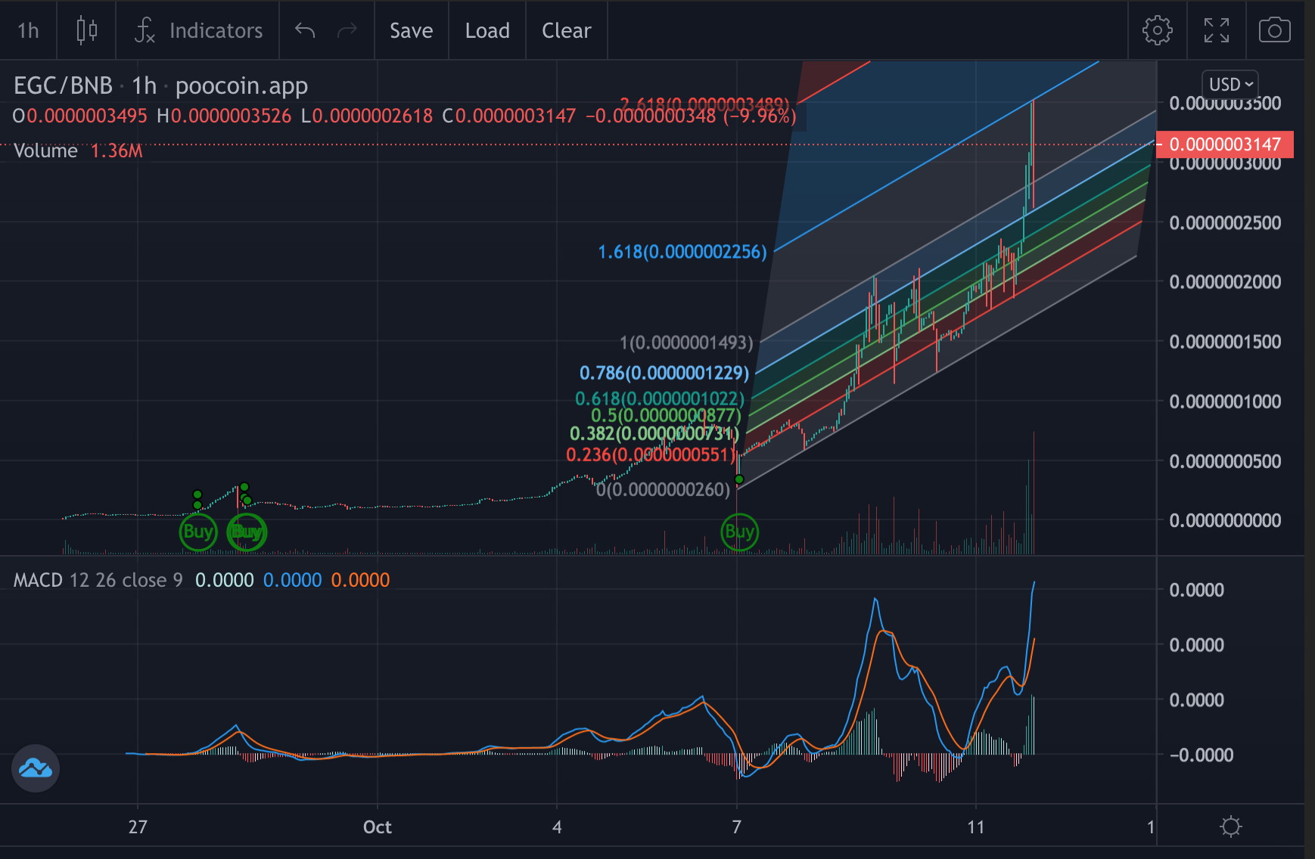Select the 0.618(0.0000001022) Fibonacci label
1315x859 pixels.
pos(660,398)
